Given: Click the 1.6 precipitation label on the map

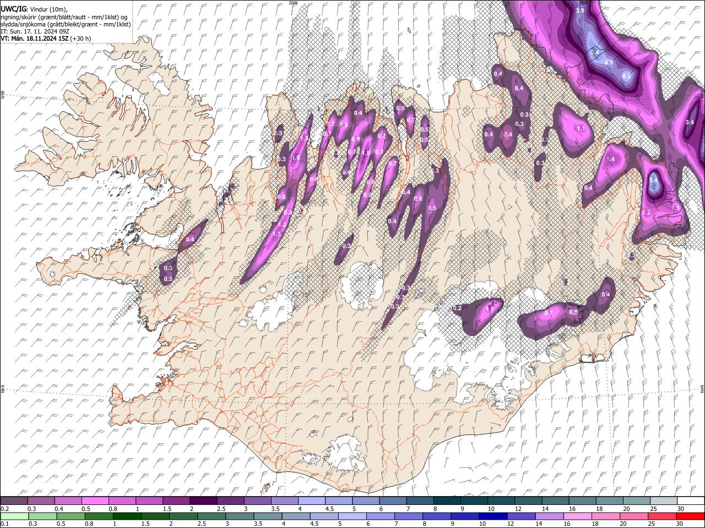Looking at the screenshot, I should pyautogui.click(x=296, y=158).
